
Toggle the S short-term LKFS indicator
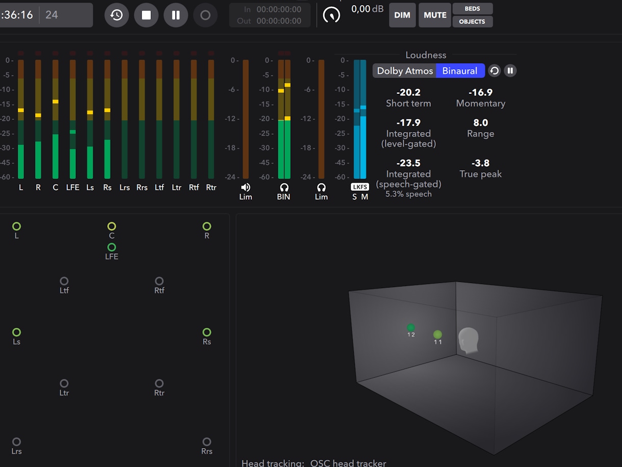[x=355, y=195]
